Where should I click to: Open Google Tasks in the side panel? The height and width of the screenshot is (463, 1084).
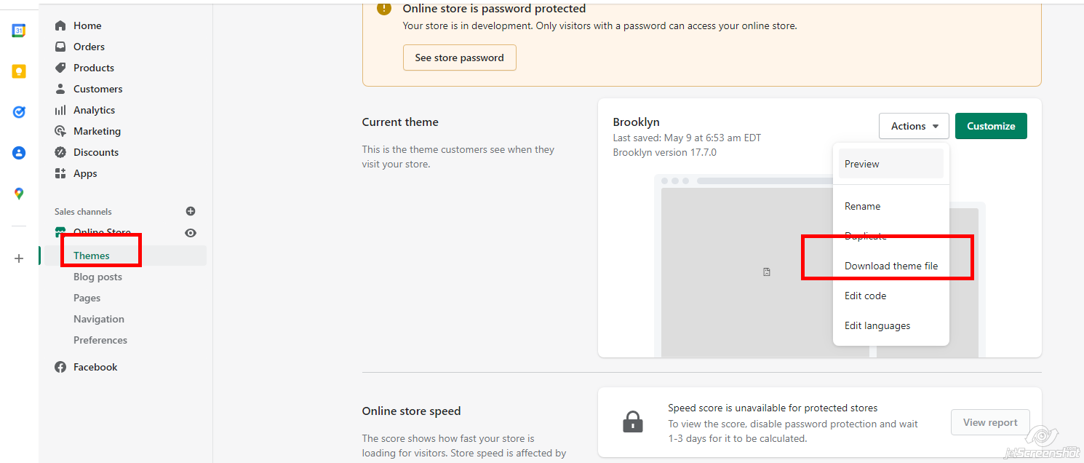[x=19, y=112]
